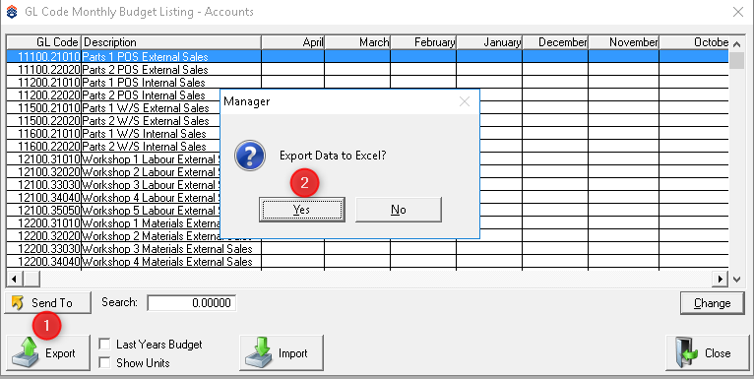The height and width of the screenshot is (379, 754).
Task: Select GL code 12100.34040
Action: [48, 198]
